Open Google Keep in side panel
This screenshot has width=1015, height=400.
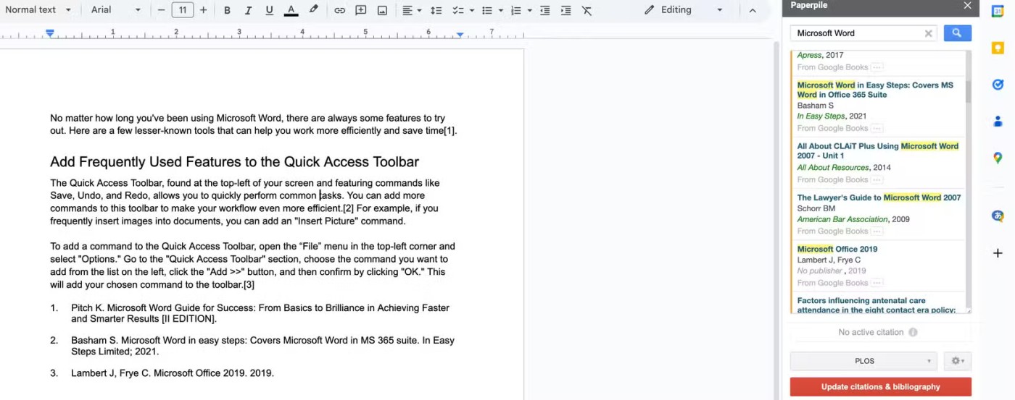pyautogui.click(x=998, y=48)
